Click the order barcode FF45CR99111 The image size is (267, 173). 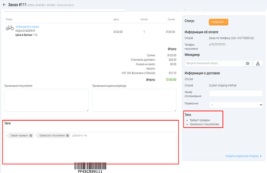[90, 167]
